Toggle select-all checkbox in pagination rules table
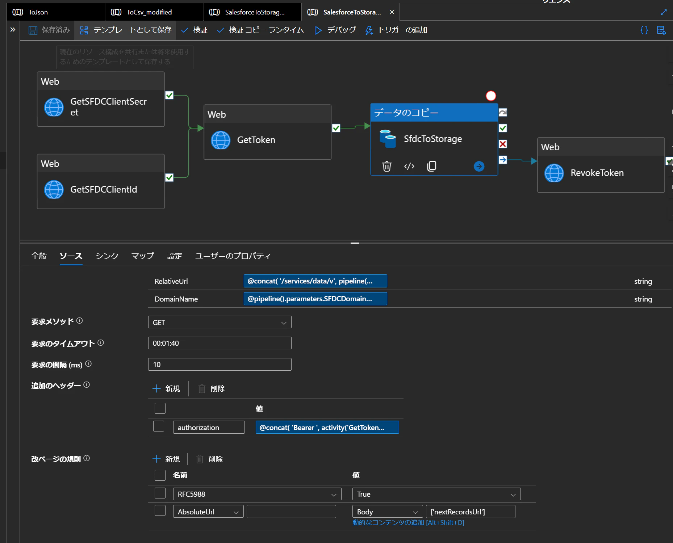 tap(160, 475)
